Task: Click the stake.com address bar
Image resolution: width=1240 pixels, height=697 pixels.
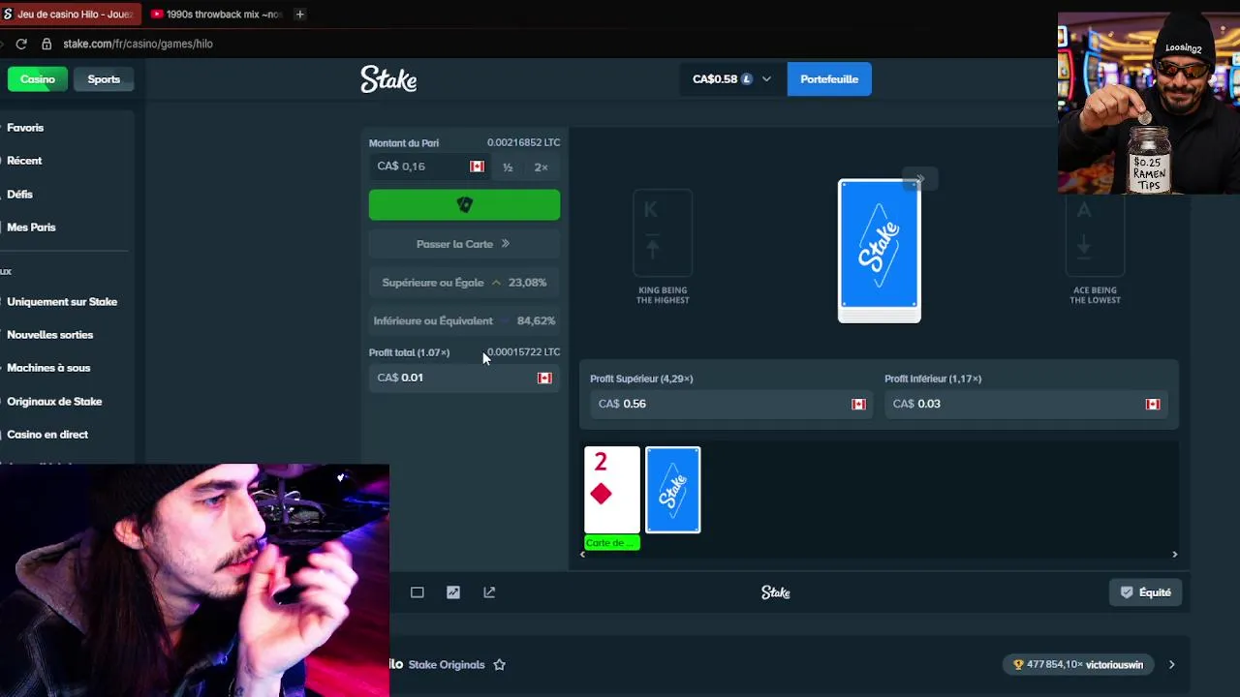Action: (x=138, y=44)
